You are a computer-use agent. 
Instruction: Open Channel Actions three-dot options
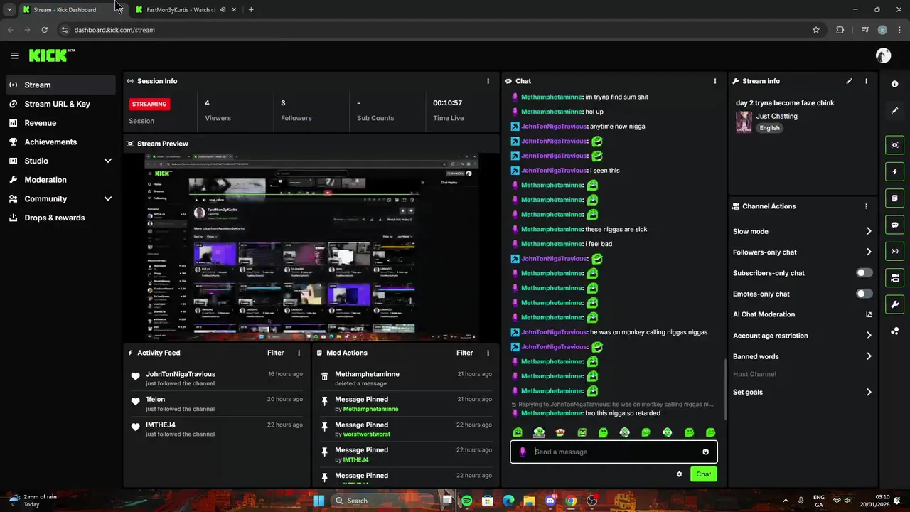coord(866,206)
